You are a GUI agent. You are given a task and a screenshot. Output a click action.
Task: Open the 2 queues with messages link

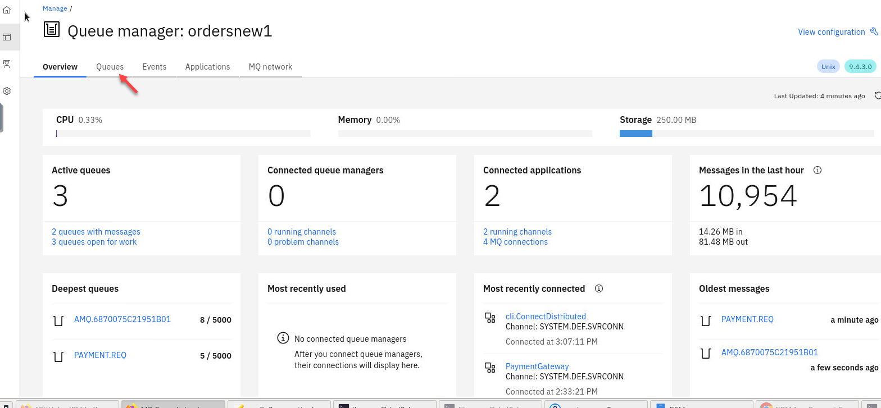[x=96, y=232]
